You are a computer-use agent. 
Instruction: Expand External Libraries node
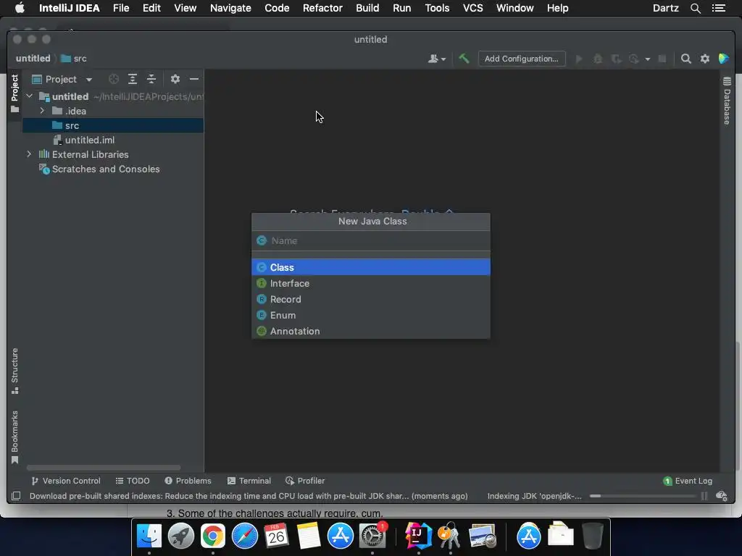tap(29, 154)
